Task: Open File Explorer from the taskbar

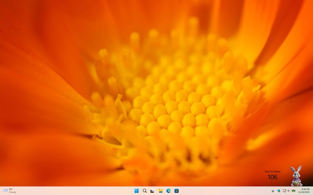Action: coord(161,191)
